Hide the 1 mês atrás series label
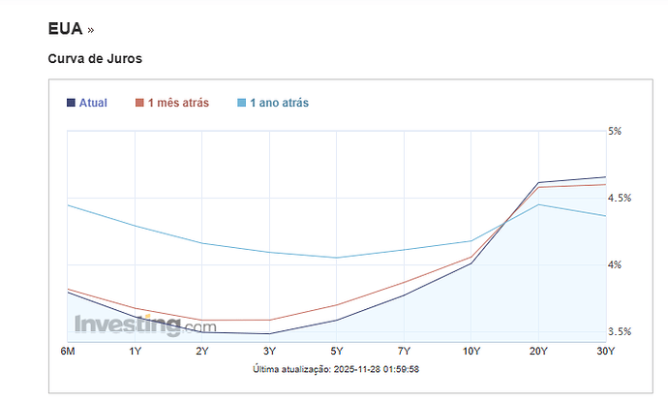This screenshot has width=668, height=402. click(x=177, y=103)
